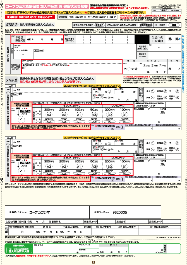
Task: Select 男 ① for 1人目 性別
Action: (x=100, y=92)
